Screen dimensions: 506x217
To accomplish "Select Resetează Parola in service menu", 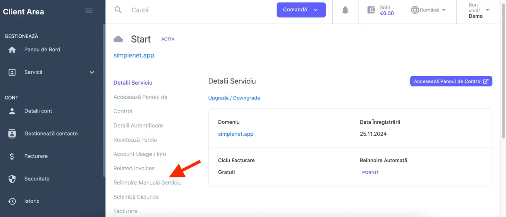I will click(x=135, y=139).
